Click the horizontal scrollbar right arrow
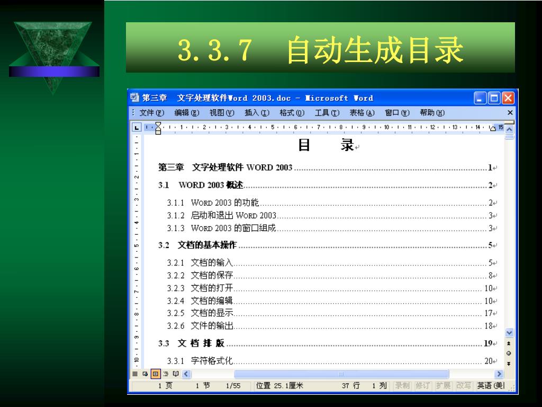Viewport: 542px width, 407px height. (499, 374)
